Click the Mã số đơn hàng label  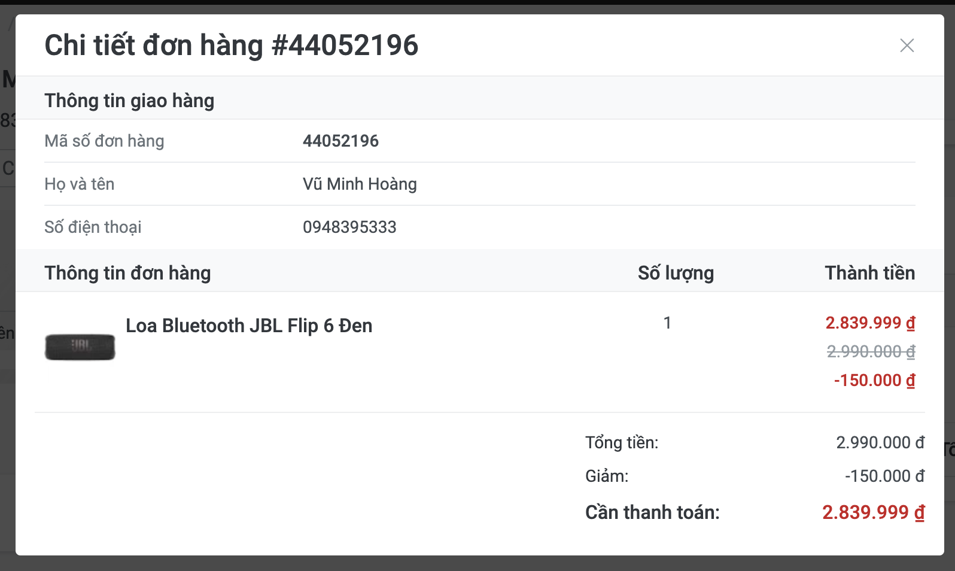pyautogui.click(x=104, y=141)
